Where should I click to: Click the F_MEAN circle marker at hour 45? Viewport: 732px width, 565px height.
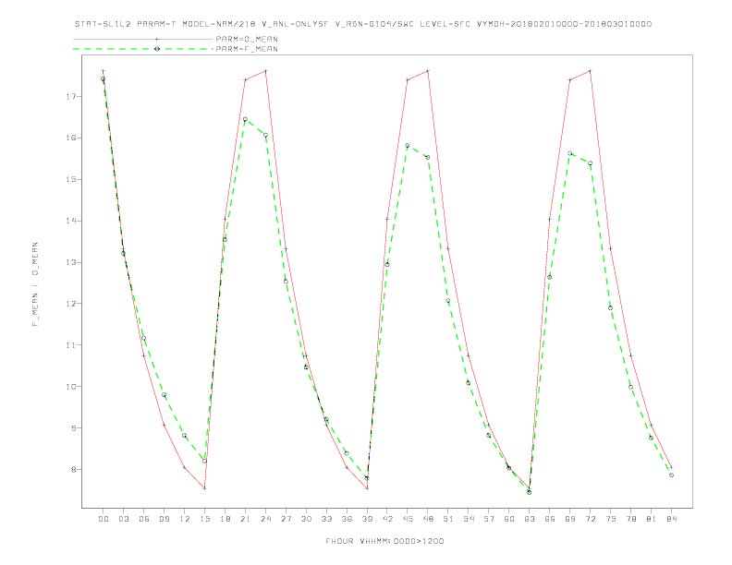coord(408,146)
